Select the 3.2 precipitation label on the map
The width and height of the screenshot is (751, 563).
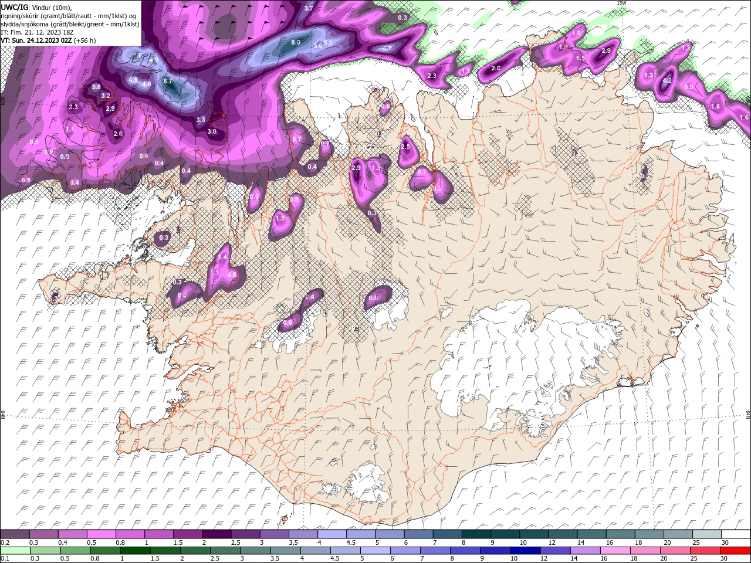click(x=106, y=96)
